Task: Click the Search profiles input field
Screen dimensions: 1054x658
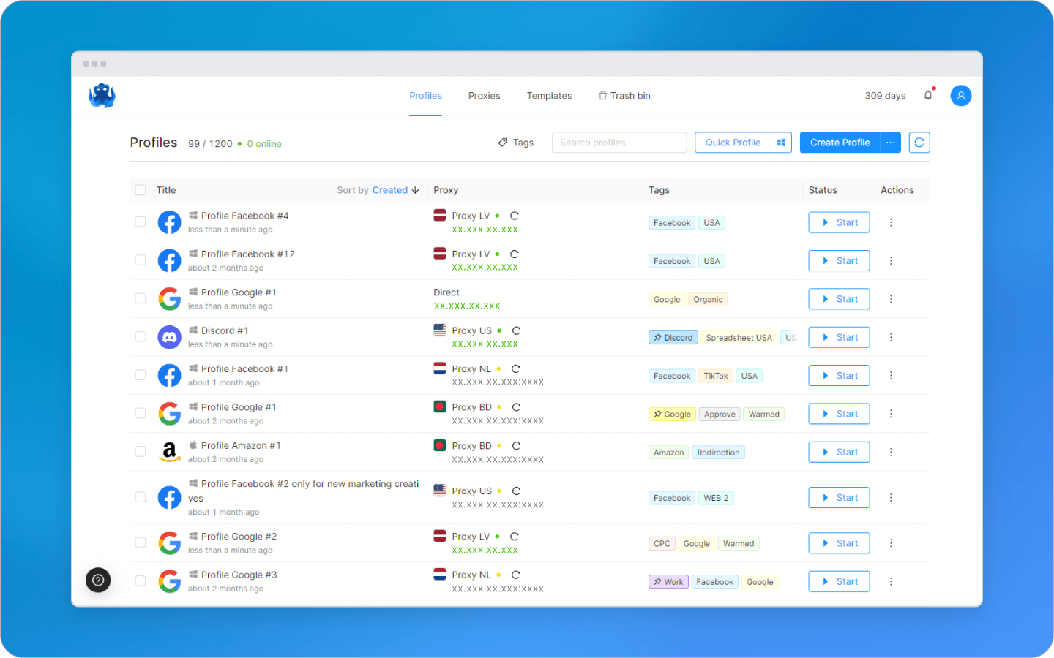Action: [x=618, y=142]
